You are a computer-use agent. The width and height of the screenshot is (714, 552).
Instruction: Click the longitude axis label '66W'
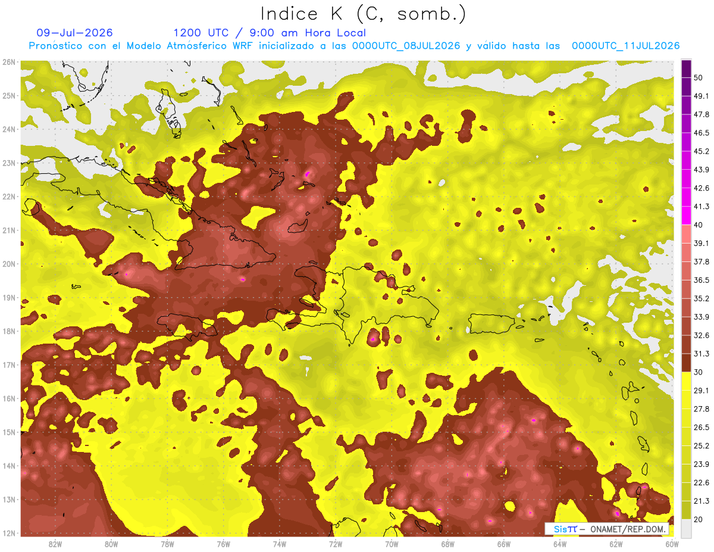503,544
